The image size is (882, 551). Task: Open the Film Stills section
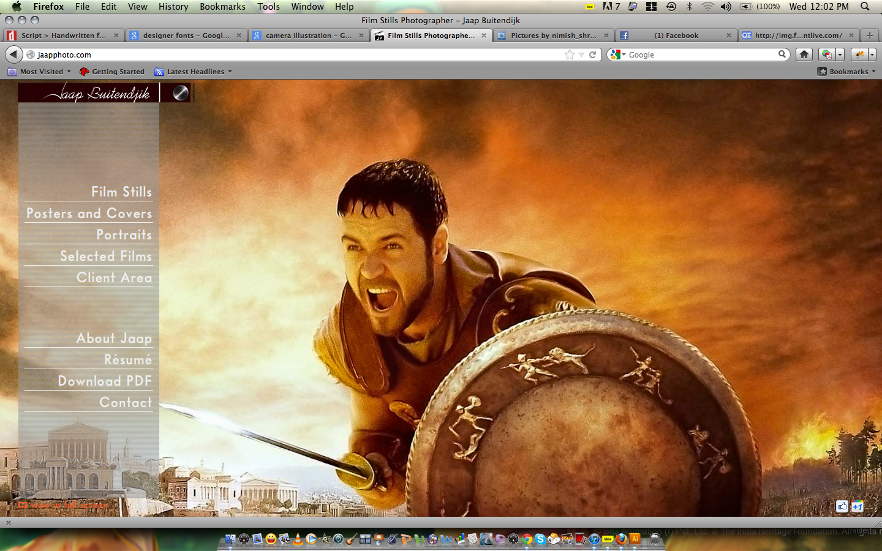[x=121, y=192]
